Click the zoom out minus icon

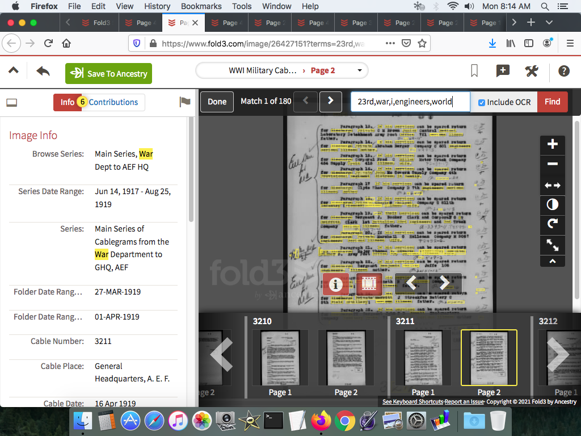[552, 164]
